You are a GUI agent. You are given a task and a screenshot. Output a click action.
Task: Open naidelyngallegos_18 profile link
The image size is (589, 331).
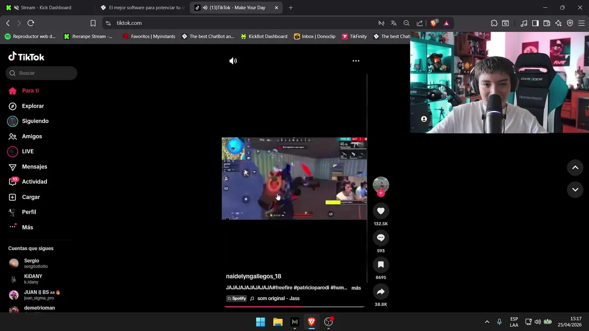tap(254, 276)
